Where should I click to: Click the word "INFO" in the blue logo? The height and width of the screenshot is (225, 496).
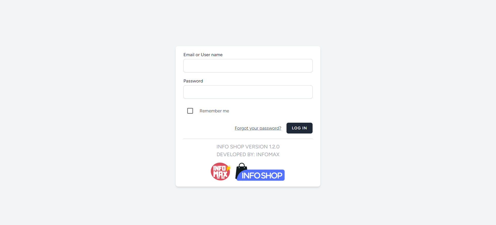pos(251,176)
